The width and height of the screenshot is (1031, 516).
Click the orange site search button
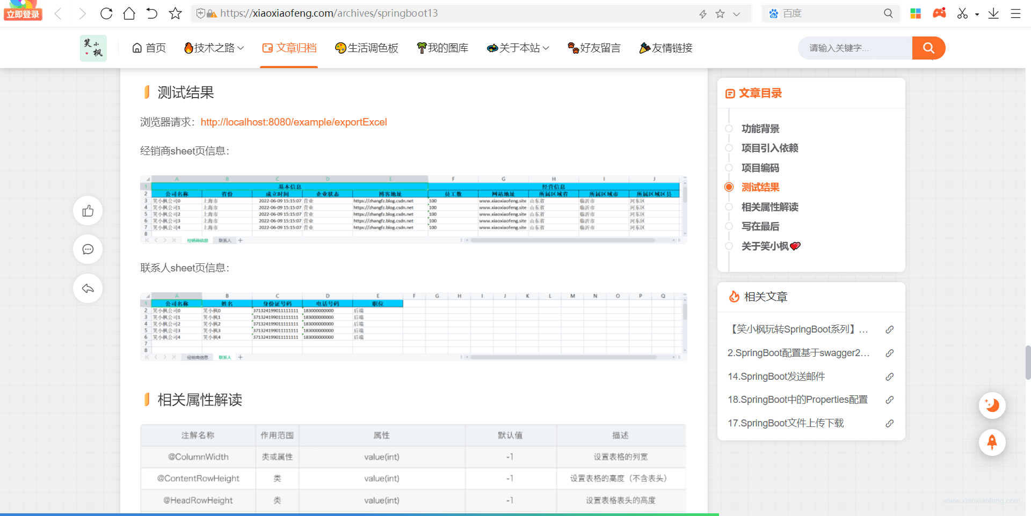pyautogui.click(x=928, y=48)
